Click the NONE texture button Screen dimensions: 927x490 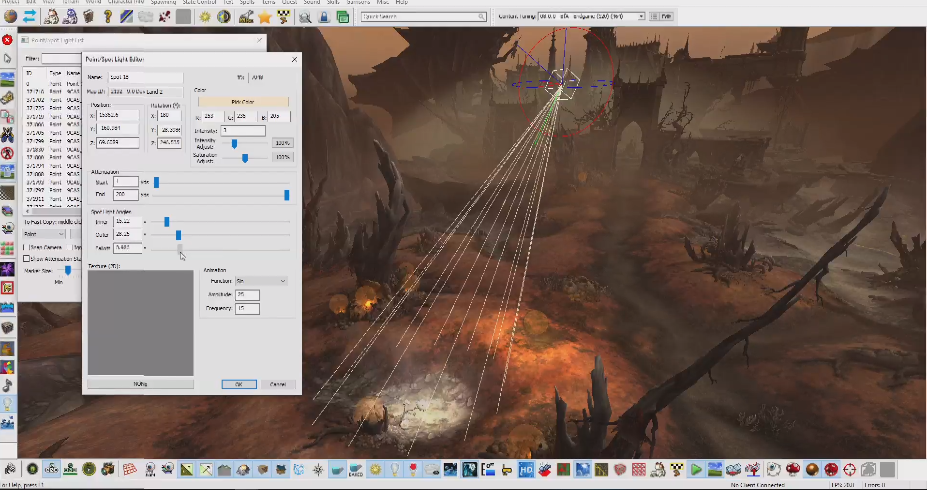[140, 384]
